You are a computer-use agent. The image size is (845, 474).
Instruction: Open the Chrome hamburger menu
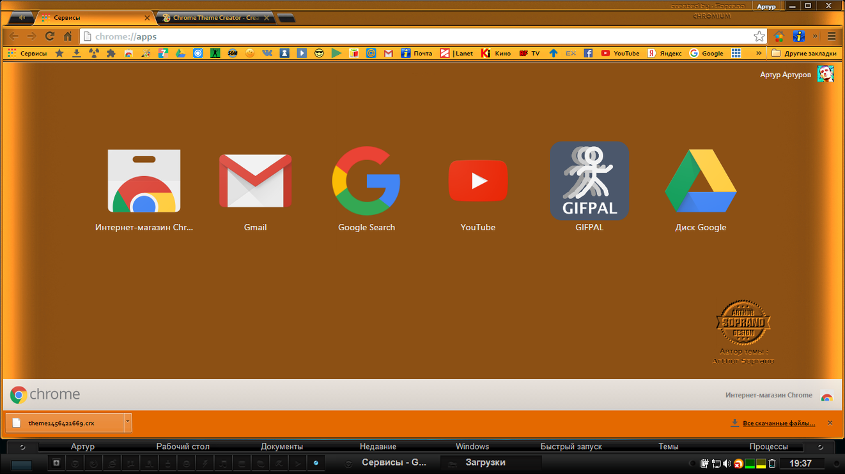pos(832,36)
